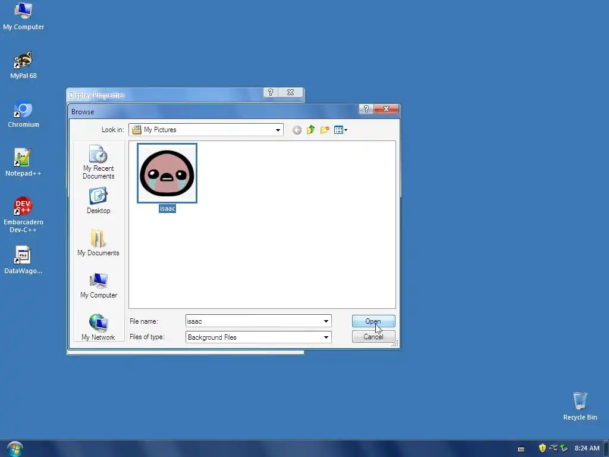Click the network connection tray icon
The width and height of the screenshot is (609, 457).
coord(553,448)
